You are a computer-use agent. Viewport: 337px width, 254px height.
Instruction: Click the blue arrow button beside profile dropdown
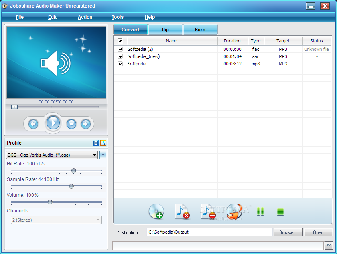pyautogui.click(x=103, y=155)
